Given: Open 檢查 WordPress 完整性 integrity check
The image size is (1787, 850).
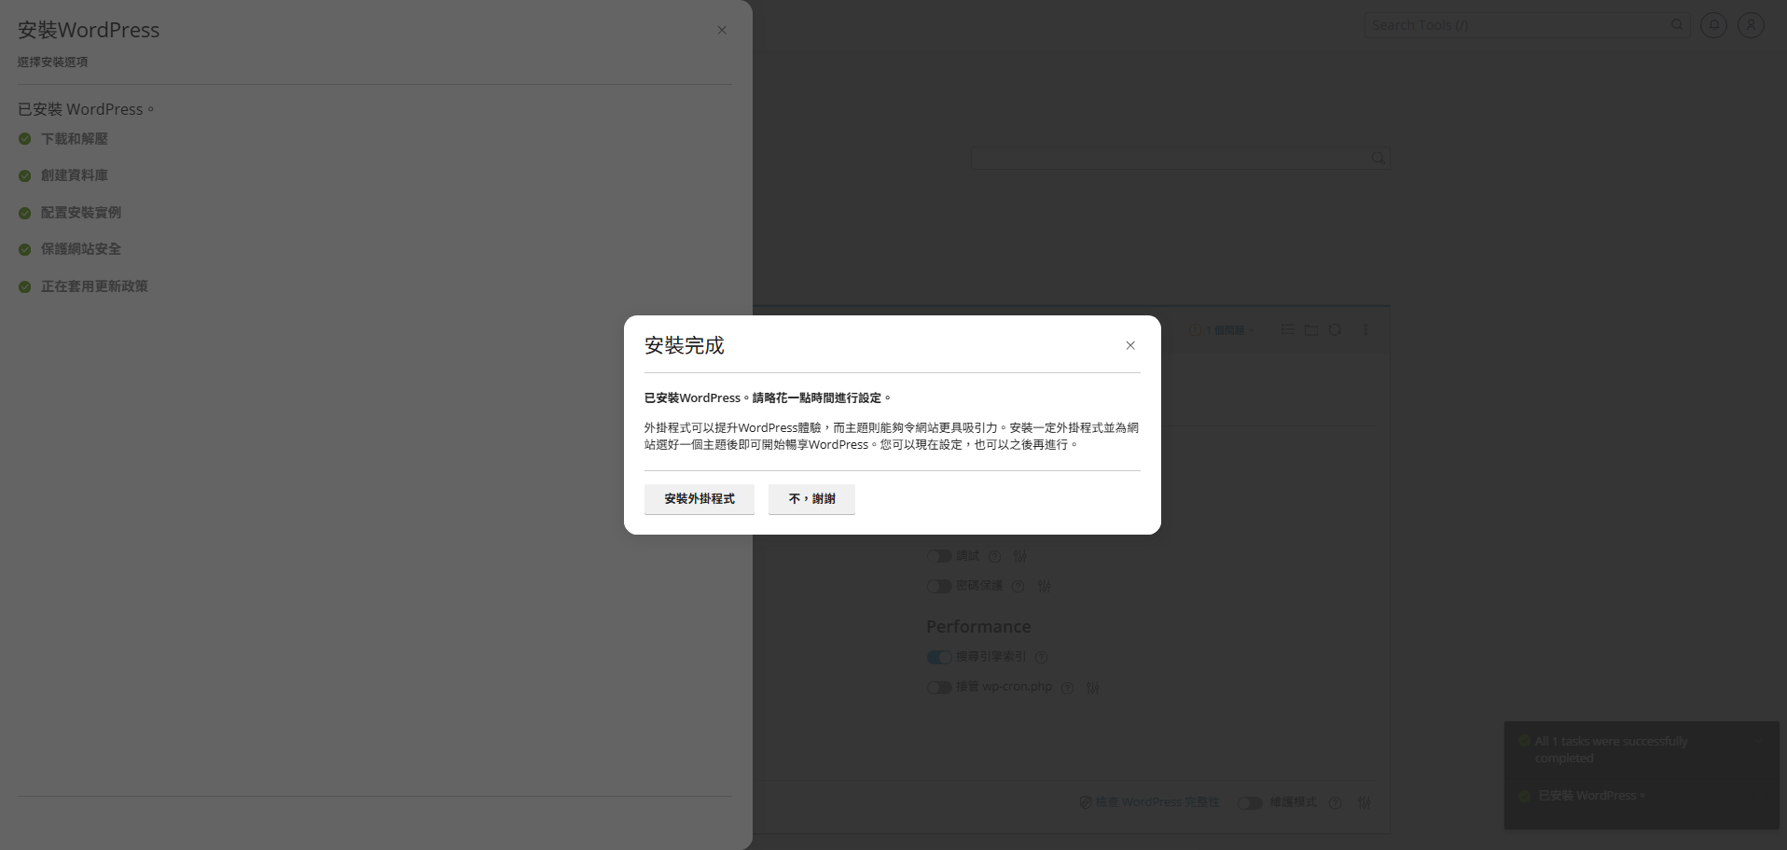Looking at the screenshot, I should tap(1150, 802).
